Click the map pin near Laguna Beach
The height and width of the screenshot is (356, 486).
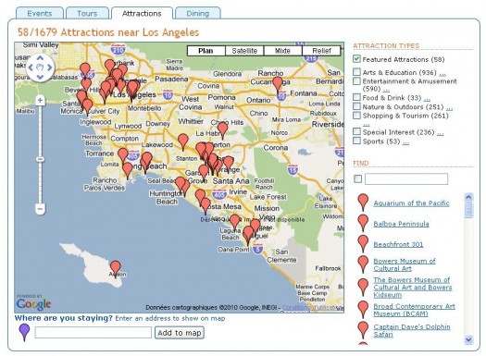(234, 222)
